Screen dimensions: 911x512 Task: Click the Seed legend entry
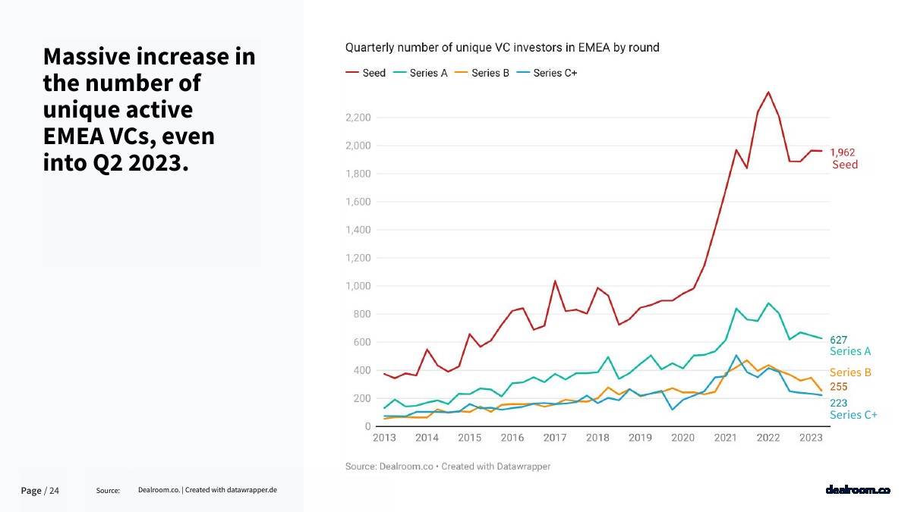366,73
